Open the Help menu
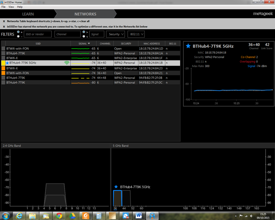This screenshot has width=275, height=220. 20,7
